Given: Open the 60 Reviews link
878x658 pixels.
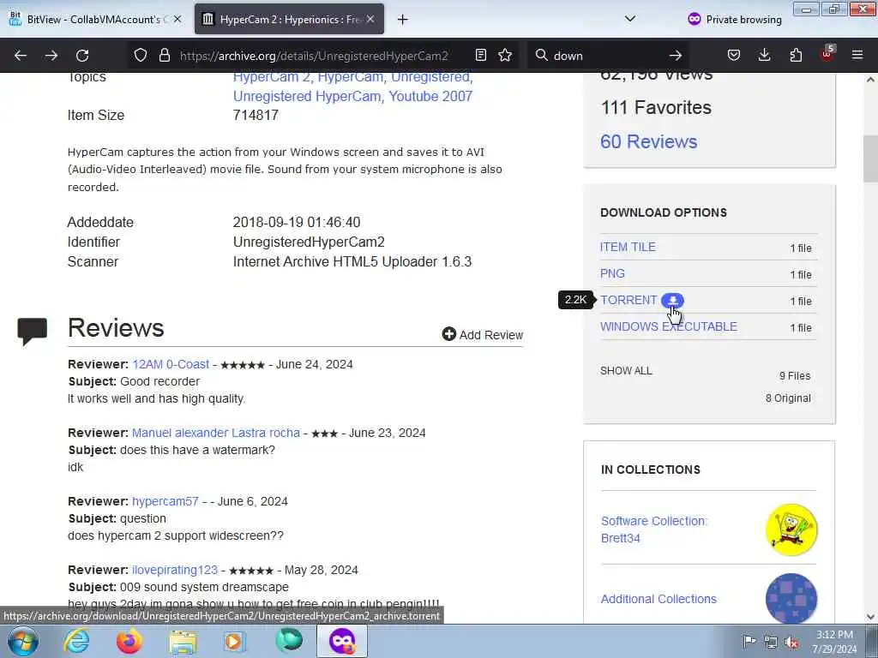Looking at the screenshot, I should [x=648, y=141].
